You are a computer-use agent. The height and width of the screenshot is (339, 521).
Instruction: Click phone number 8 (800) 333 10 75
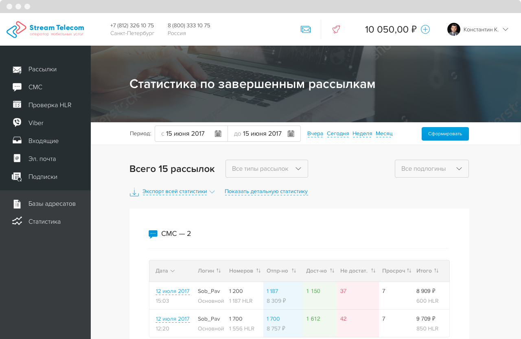point(189,26)
